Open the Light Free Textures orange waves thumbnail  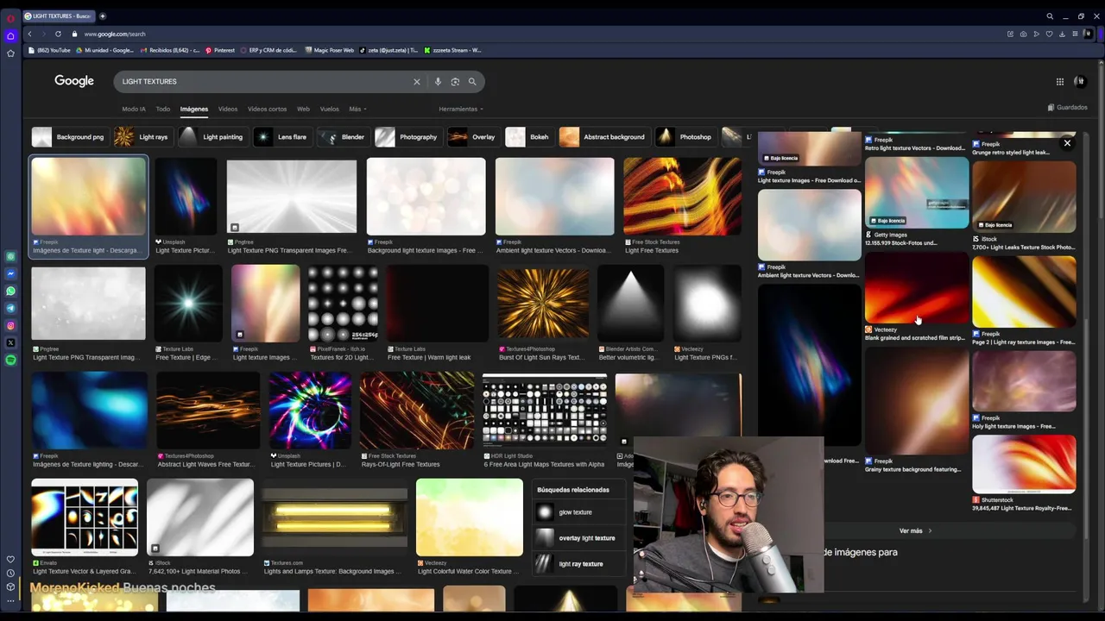coord(682,197)
